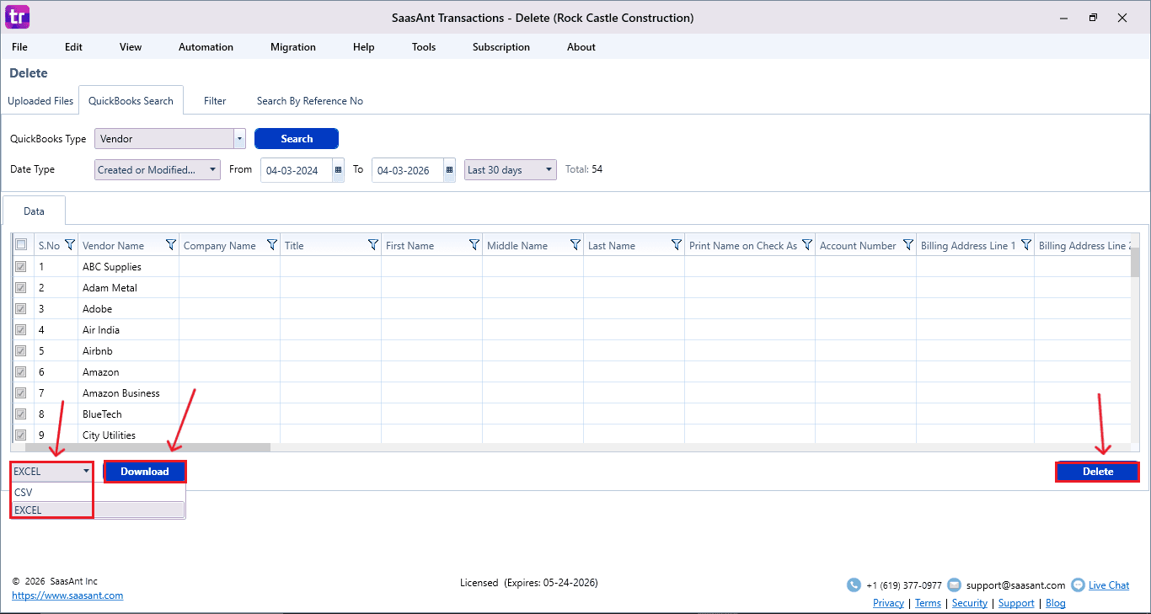1151x614 pixels.
Task: Switch to the Search By Reference No tab
Action: 309,101
